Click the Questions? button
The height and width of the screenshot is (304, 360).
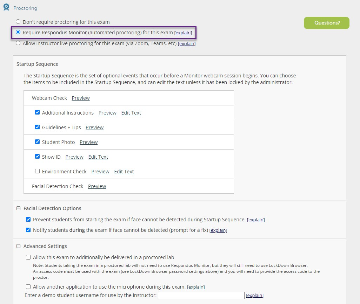(x=326, y=23)
